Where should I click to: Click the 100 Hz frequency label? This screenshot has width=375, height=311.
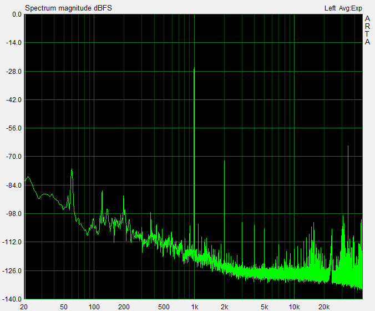coord(94,307)
